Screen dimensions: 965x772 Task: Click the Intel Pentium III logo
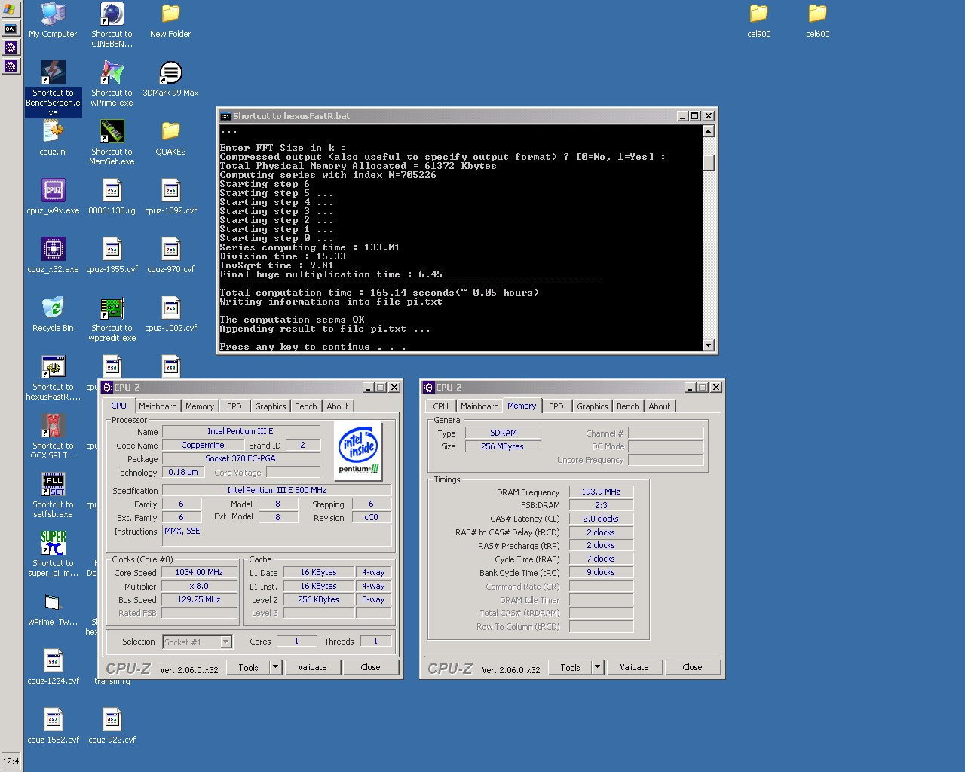point(358,451)
